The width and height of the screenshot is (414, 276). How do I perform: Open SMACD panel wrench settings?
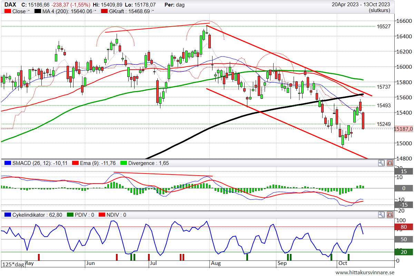[x=381, y=163]
